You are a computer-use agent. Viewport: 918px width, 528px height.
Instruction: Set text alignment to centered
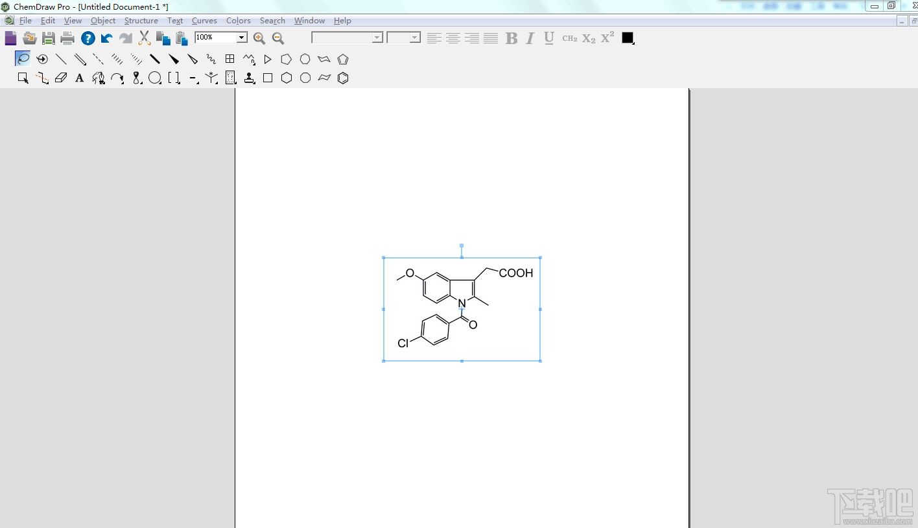pyautogui.click(x=453, y=38)
